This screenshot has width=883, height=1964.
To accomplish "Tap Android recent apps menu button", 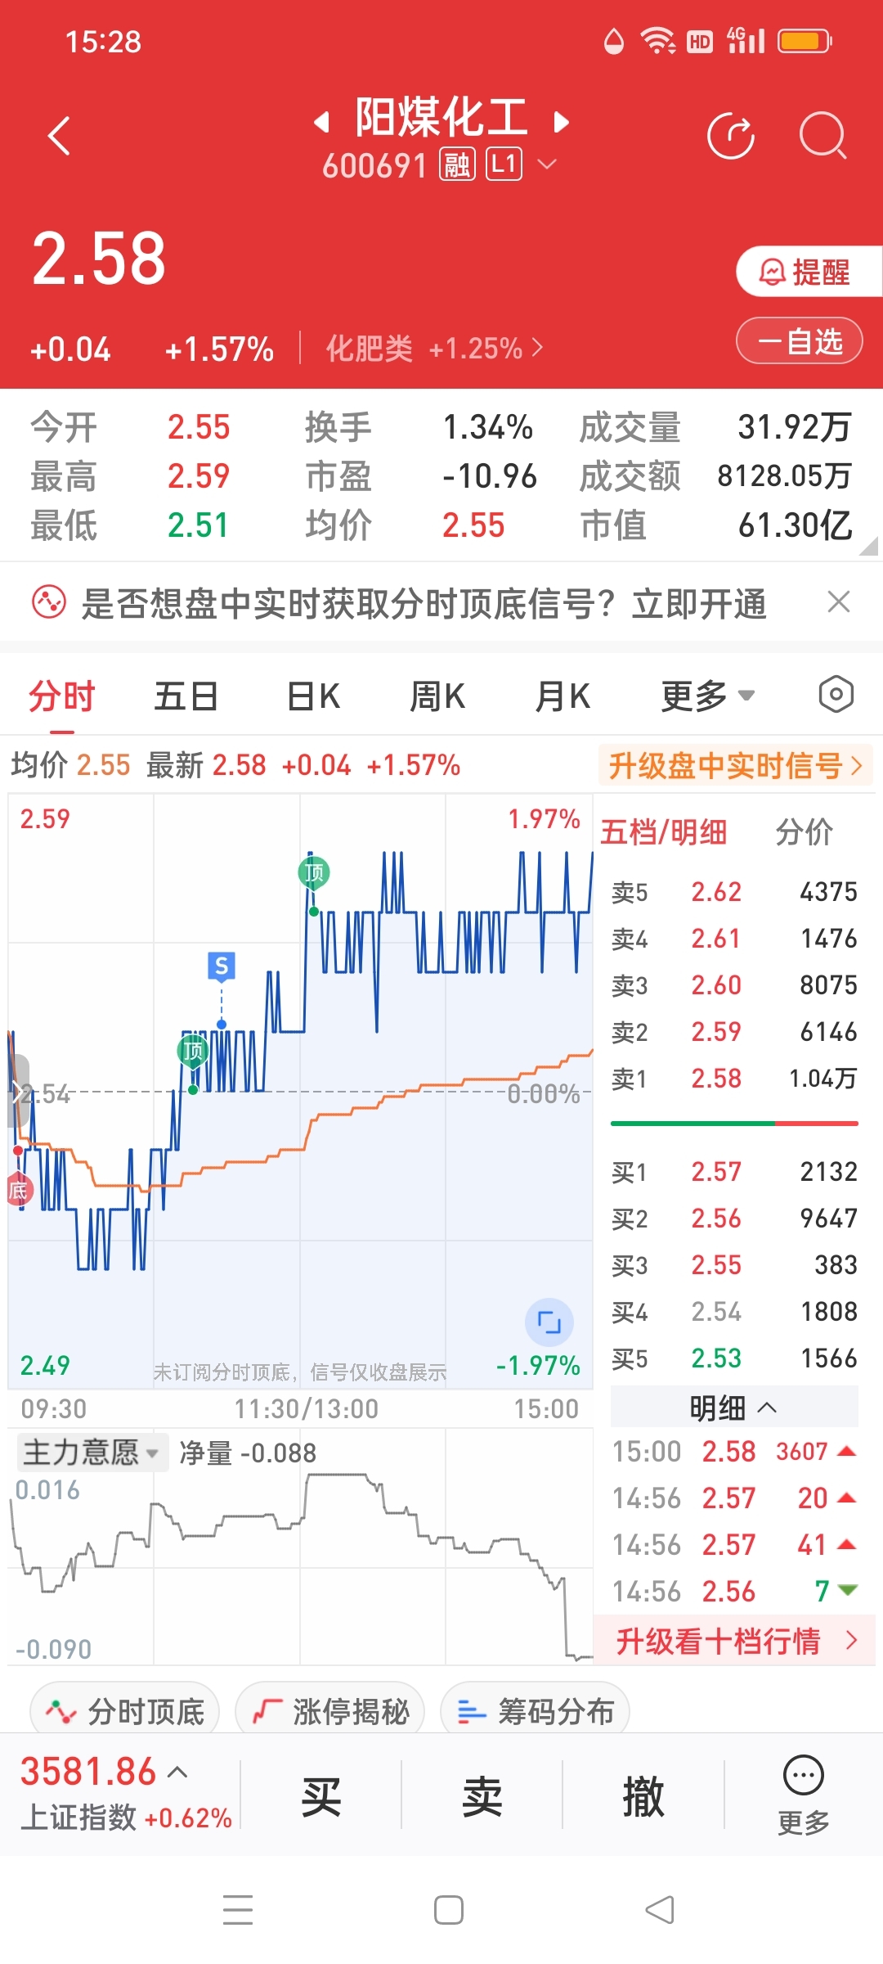I will (x=238, y=1910).
